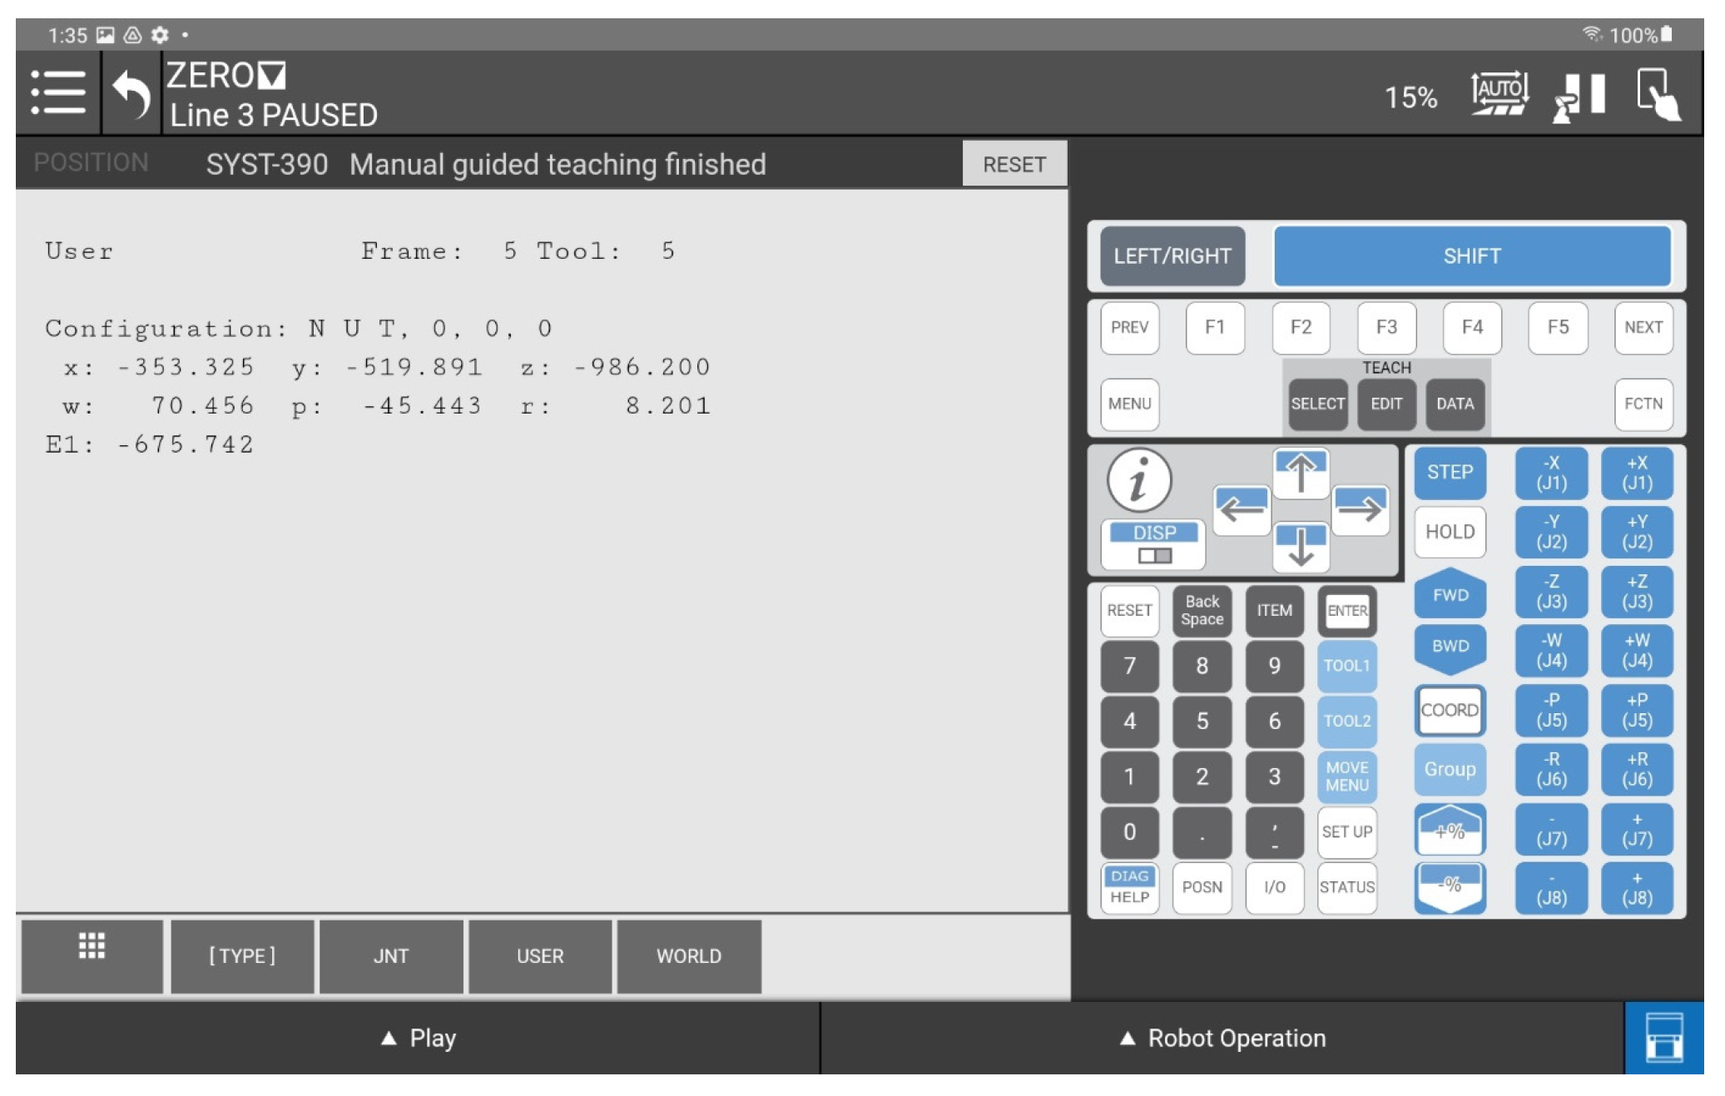
Task: Tap the touch jog hand icon
Action: point(1658,94)
